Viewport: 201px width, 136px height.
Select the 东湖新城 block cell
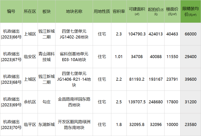coord(46,124)
